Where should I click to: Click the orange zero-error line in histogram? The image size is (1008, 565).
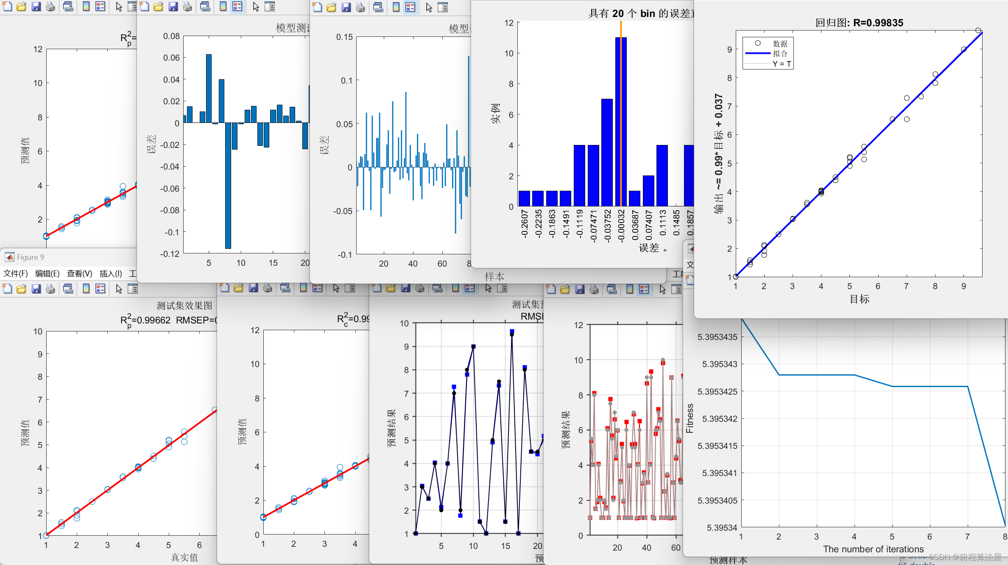(x=621, y=114)
